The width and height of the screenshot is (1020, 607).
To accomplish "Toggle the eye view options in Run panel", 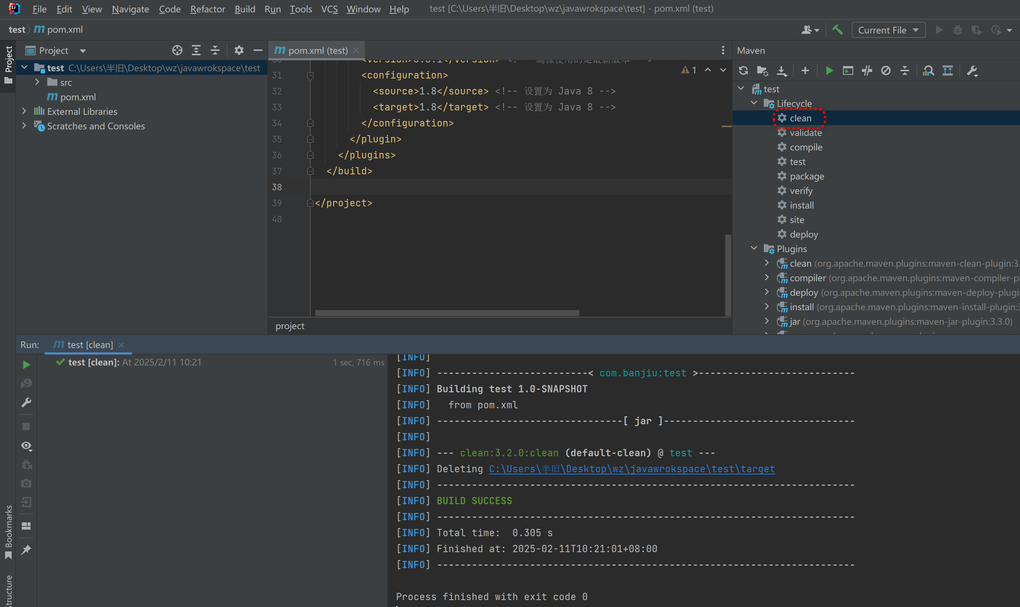I will (26, 446).
